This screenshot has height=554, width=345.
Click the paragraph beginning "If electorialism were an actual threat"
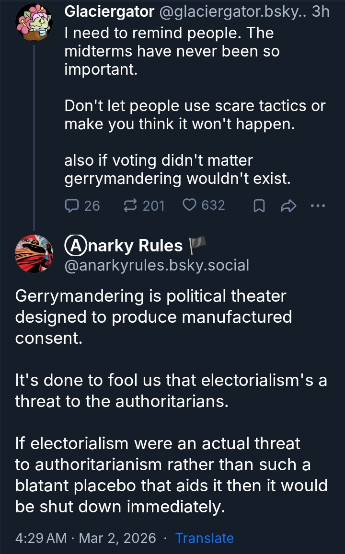[171, 475]
